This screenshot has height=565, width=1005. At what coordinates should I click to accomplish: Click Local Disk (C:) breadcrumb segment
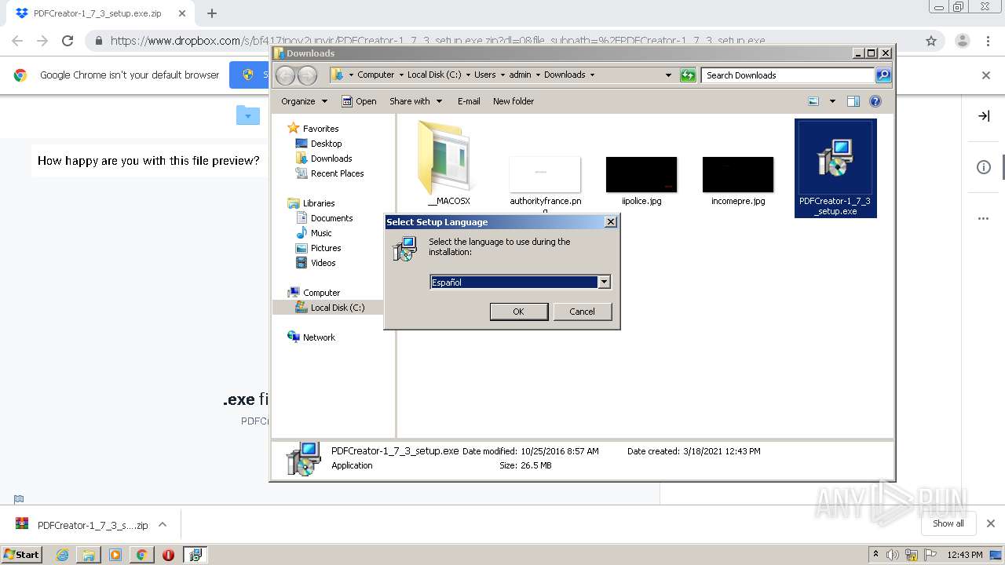[x=434, y=75]
